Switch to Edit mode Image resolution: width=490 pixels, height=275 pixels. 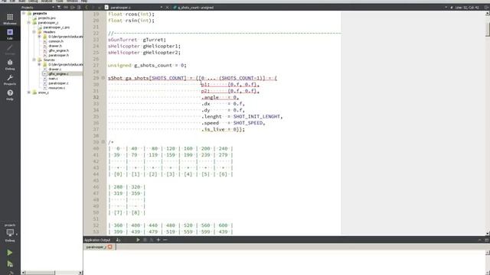[x=10, y=34]
